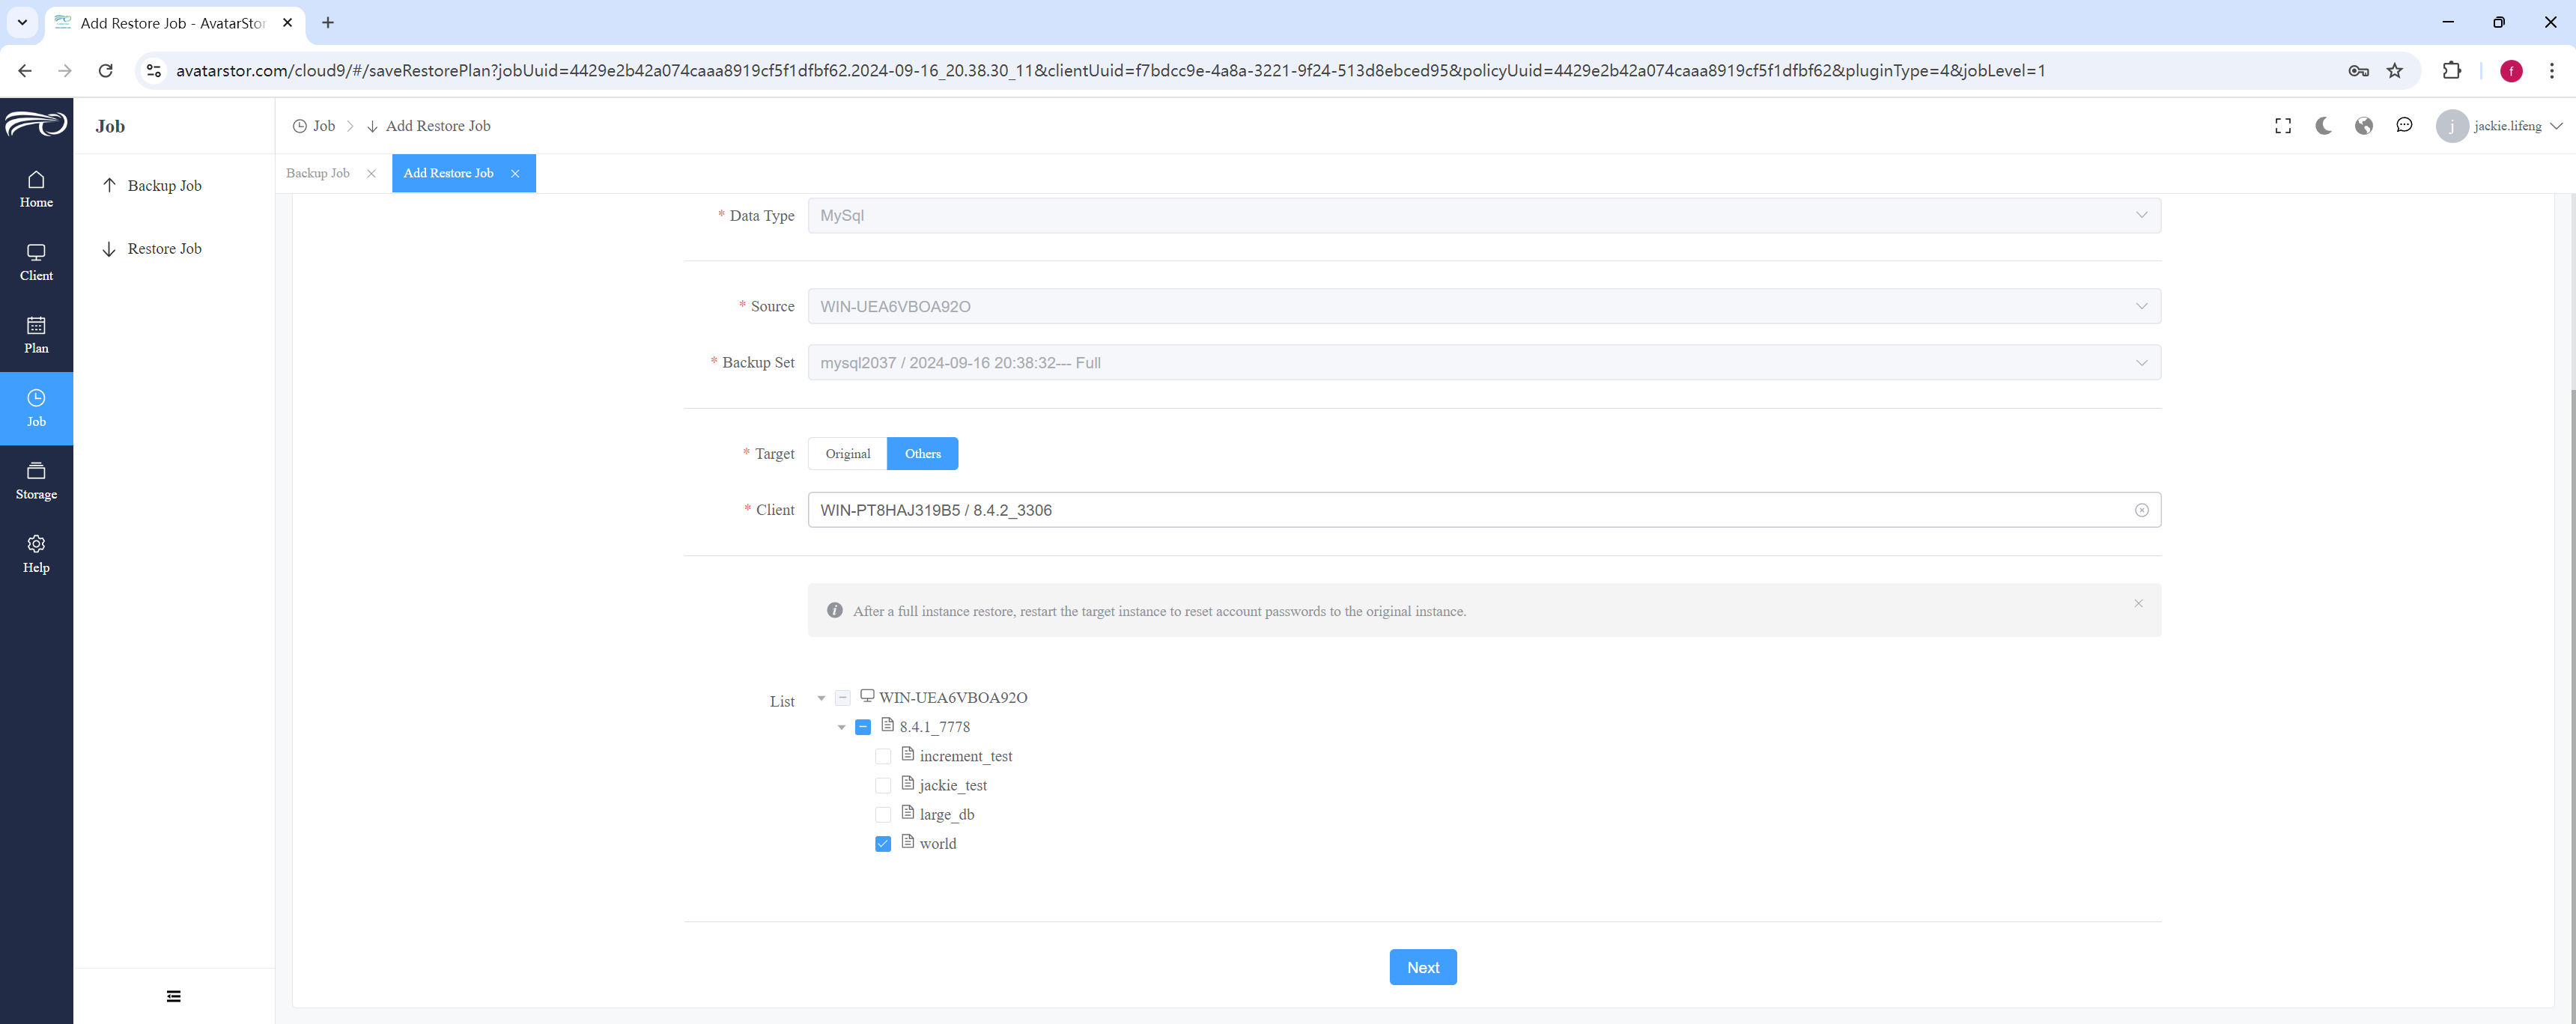Go to the Client sidebar icon

(36, 253)
